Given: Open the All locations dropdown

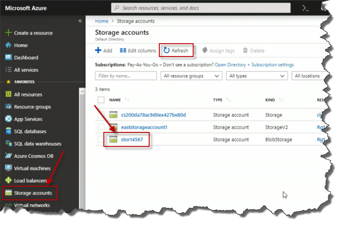Looking at the screenshot, I should (308, 76).
